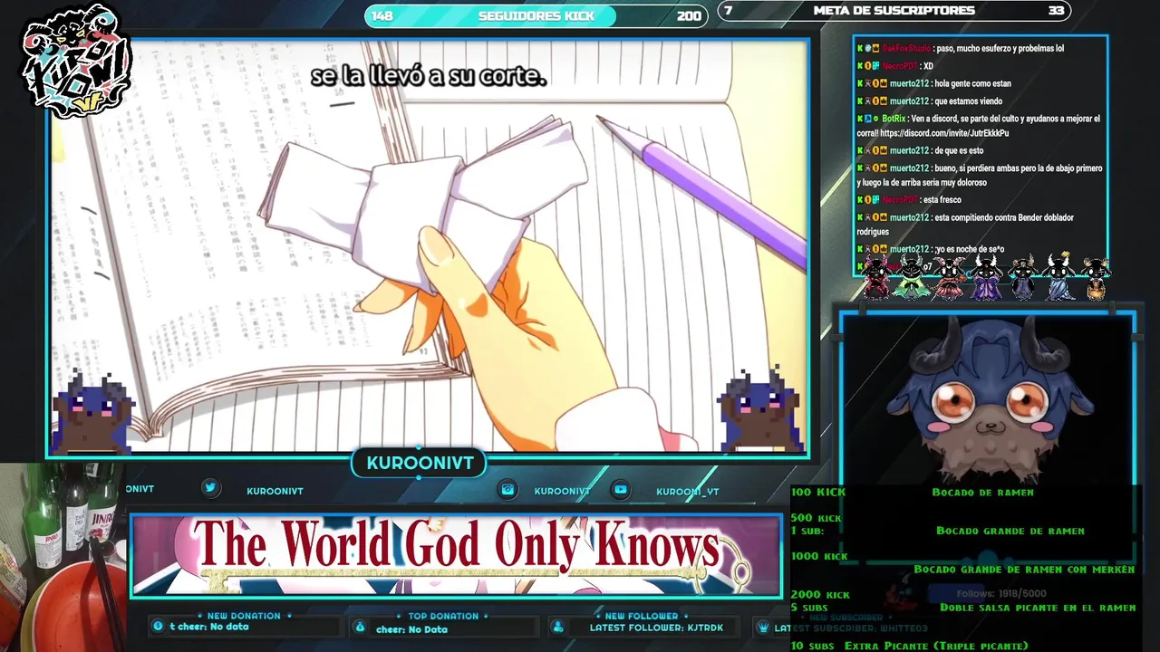Click the Twitter bird icon
1160x652 pixels.
(210, 487)
